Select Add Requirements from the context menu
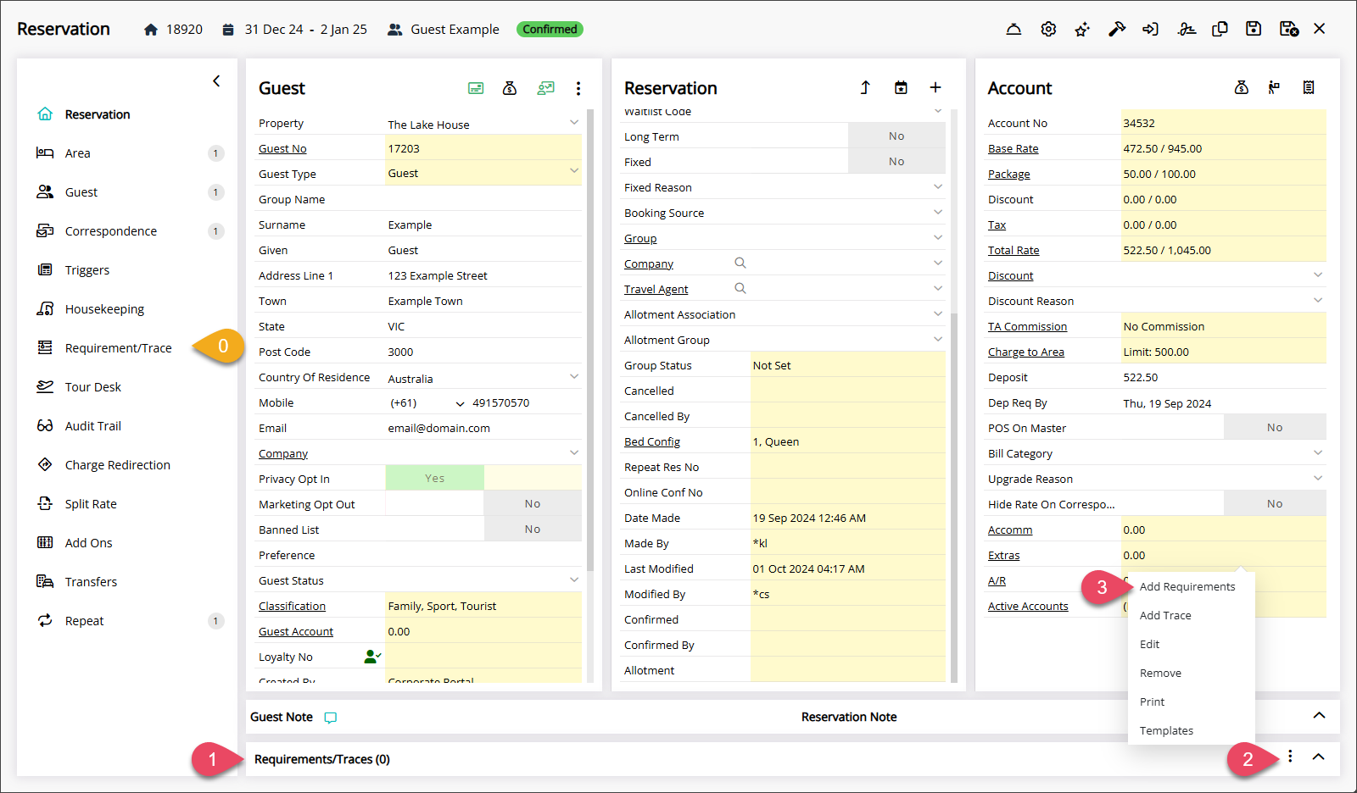 pos(1187,586)
